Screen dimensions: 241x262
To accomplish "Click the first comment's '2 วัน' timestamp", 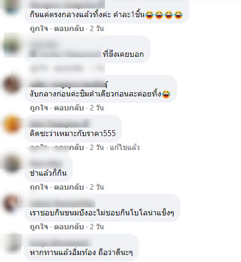I will tap(97, 28).
